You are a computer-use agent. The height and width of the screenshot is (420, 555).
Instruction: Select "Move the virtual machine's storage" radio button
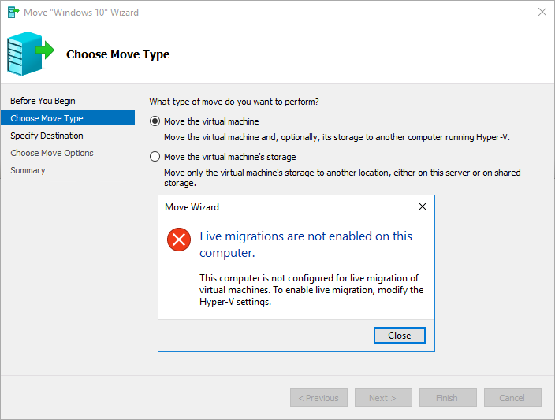155,157
